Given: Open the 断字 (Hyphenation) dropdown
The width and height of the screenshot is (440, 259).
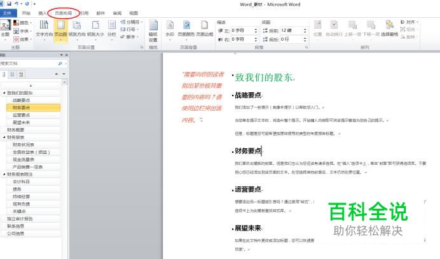Looking at the screenshot, I should (x=129, y=37).
